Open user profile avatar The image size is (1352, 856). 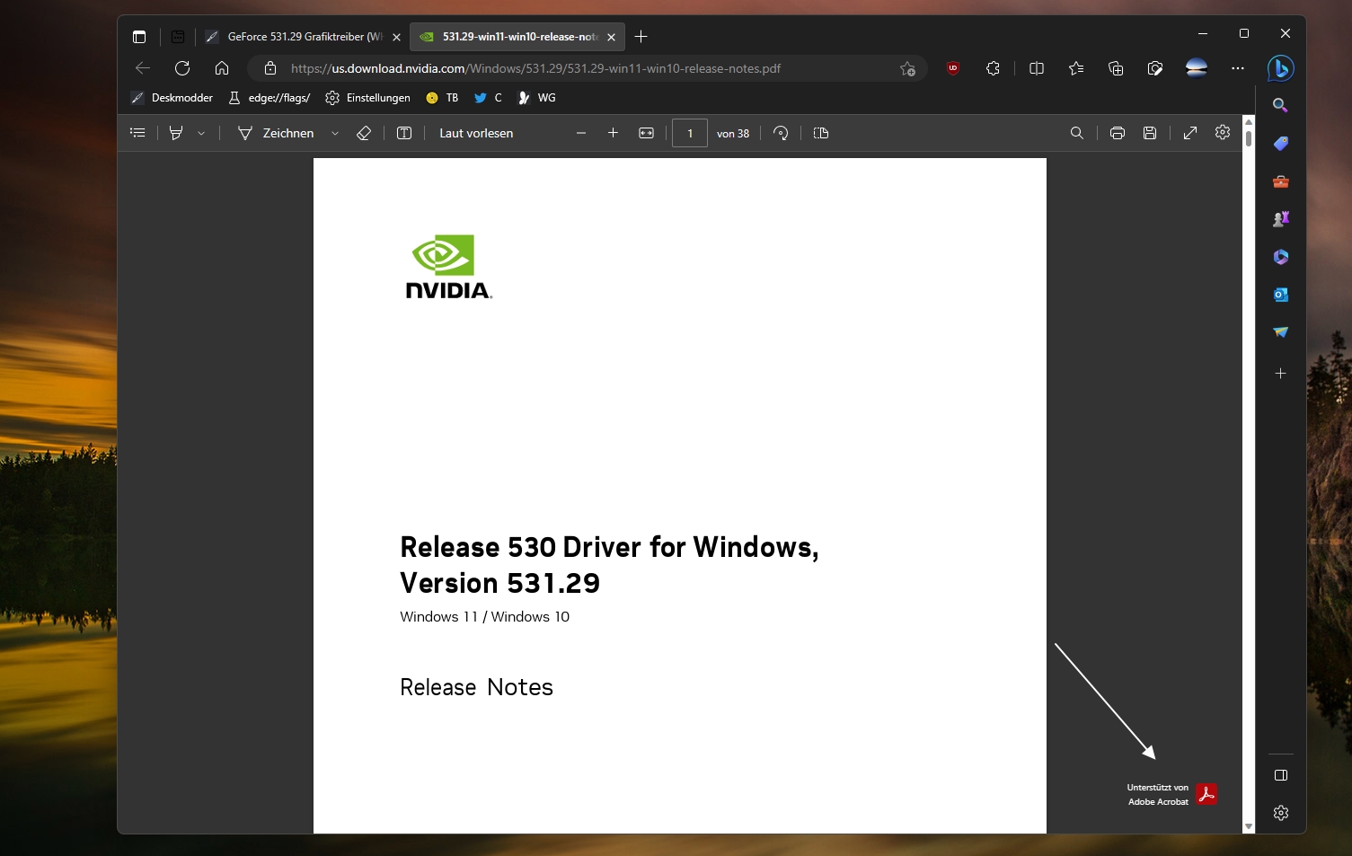point(1197,68)
